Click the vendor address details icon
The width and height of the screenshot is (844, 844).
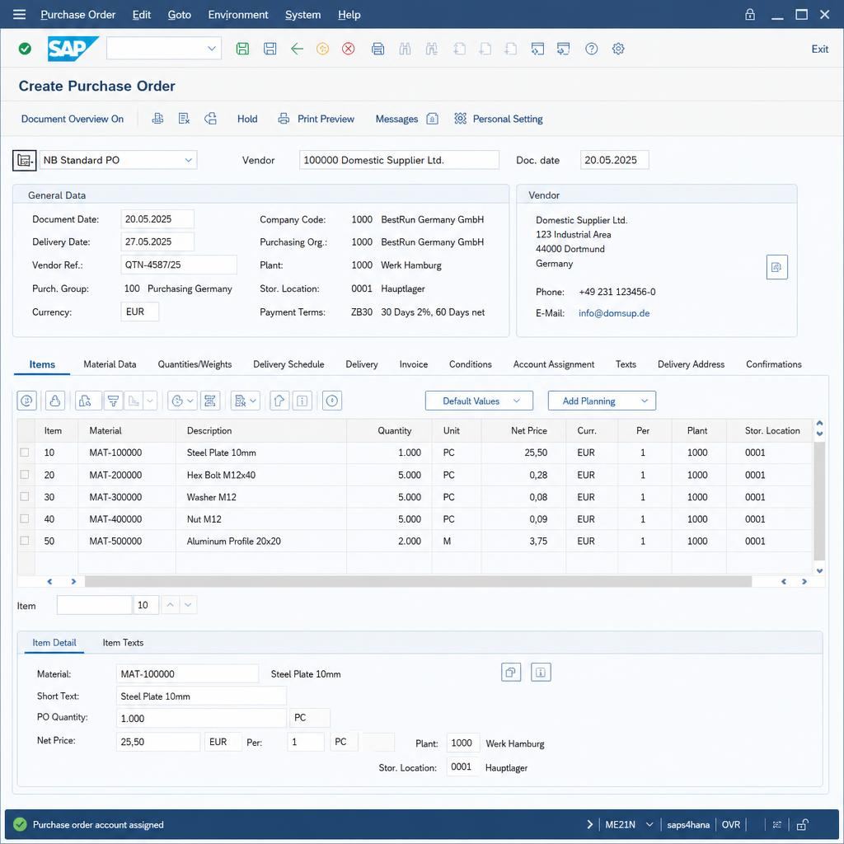(776, 267)
